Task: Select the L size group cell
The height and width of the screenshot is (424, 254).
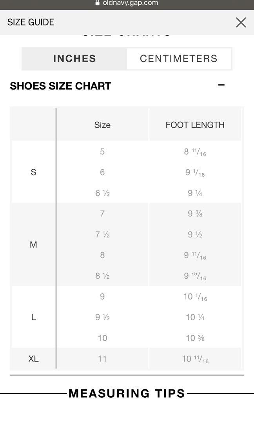Action: coord(33,317)
